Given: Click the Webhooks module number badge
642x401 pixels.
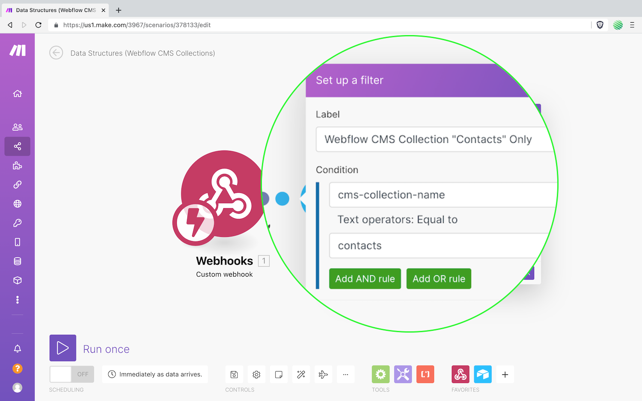Looking at the screenshot, I should point(264,261).
